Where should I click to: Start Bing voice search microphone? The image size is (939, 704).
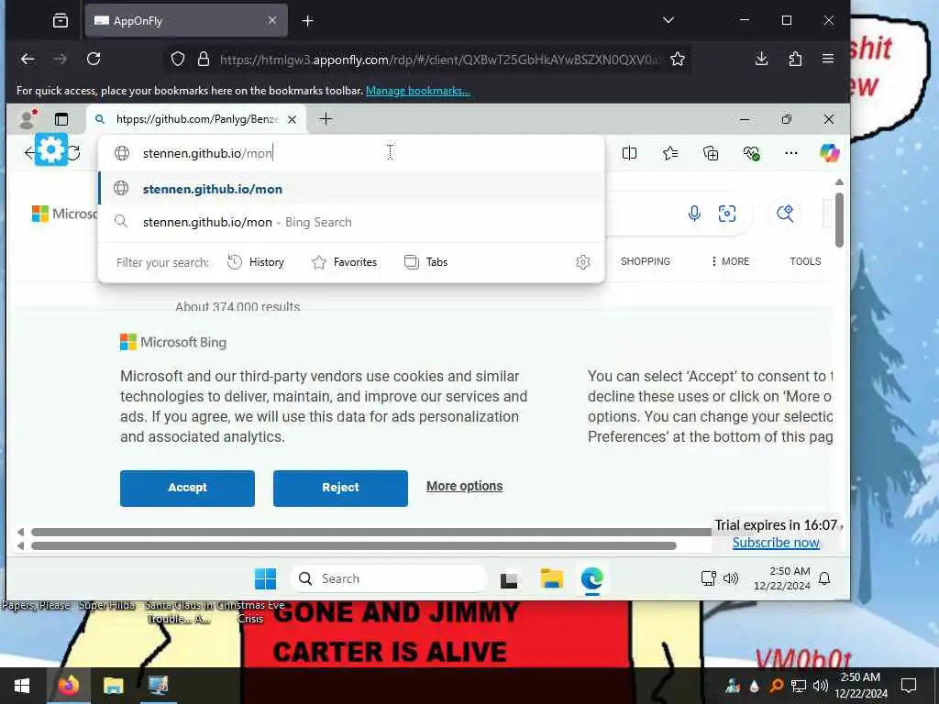(694, 214)
